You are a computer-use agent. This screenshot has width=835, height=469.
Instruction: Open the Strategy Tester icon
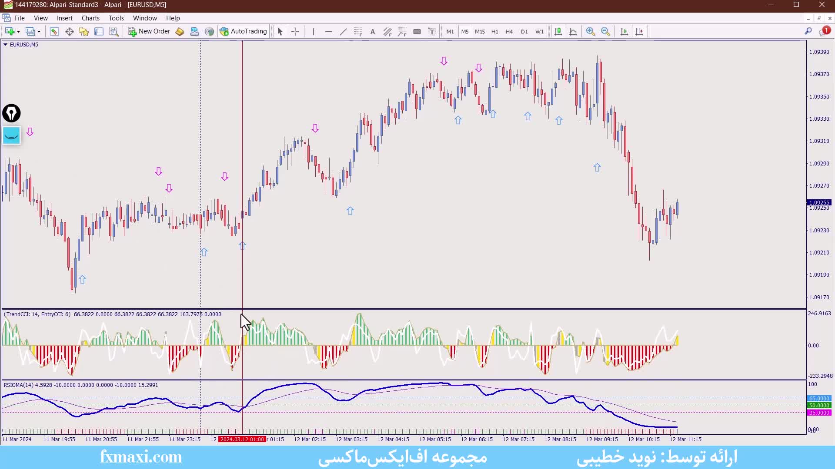(114, 31)
